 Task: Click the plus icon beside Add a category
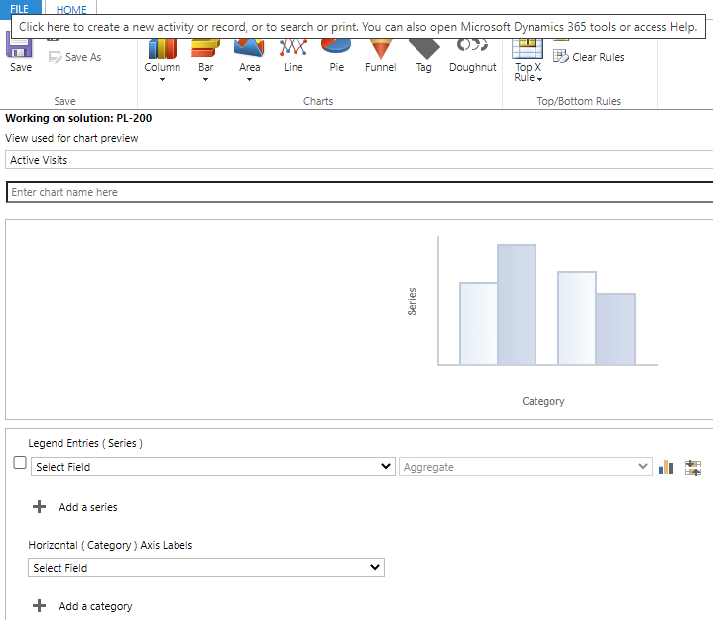click(x=39, y=605)
